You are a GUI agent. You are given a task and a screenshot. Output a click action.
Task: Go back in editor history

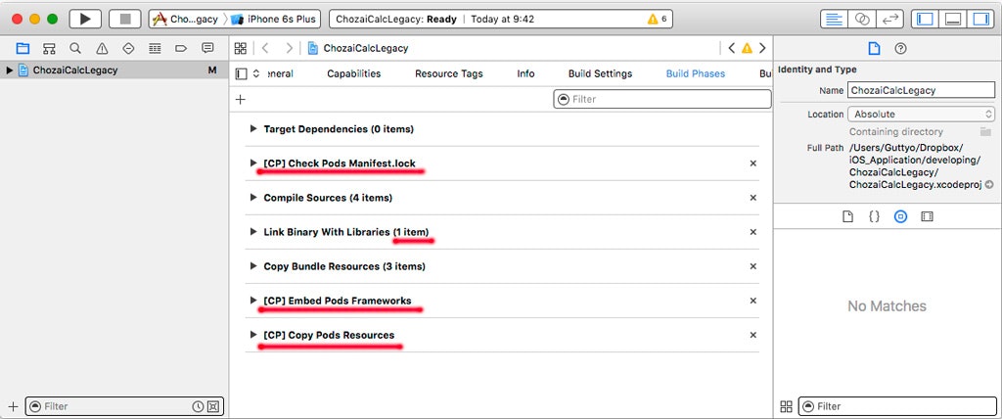coord(266,48)
